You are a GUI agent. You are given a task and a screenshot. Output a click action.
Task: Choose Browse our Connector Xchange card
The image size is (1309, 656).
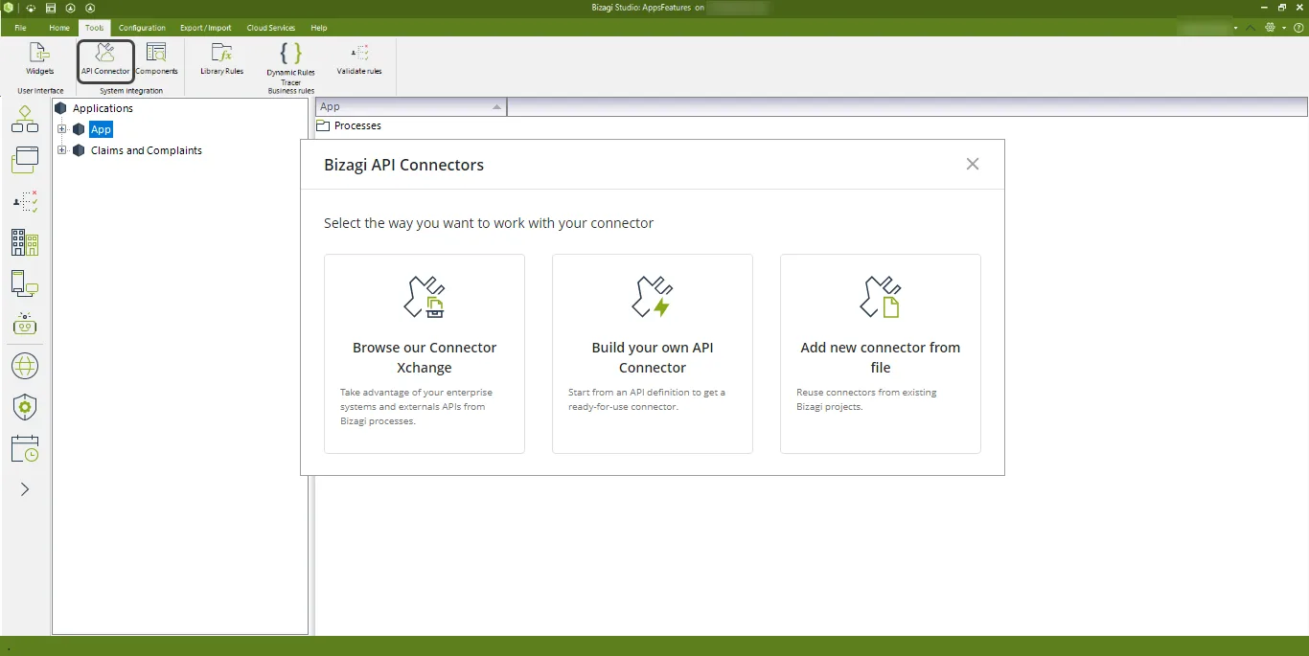(x=425, y=353)
